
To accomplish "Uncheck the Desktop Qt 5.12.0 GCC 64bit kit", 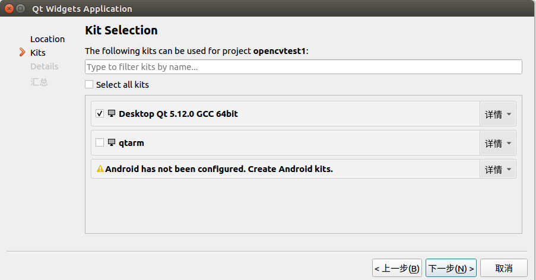I will 100,113.
